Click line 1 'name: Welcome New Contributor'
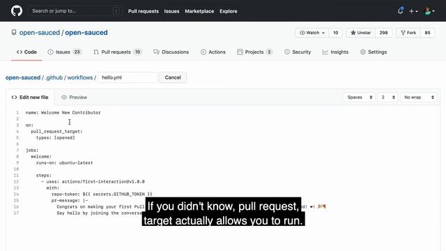 pyautogui.click(x=63, y=113)
